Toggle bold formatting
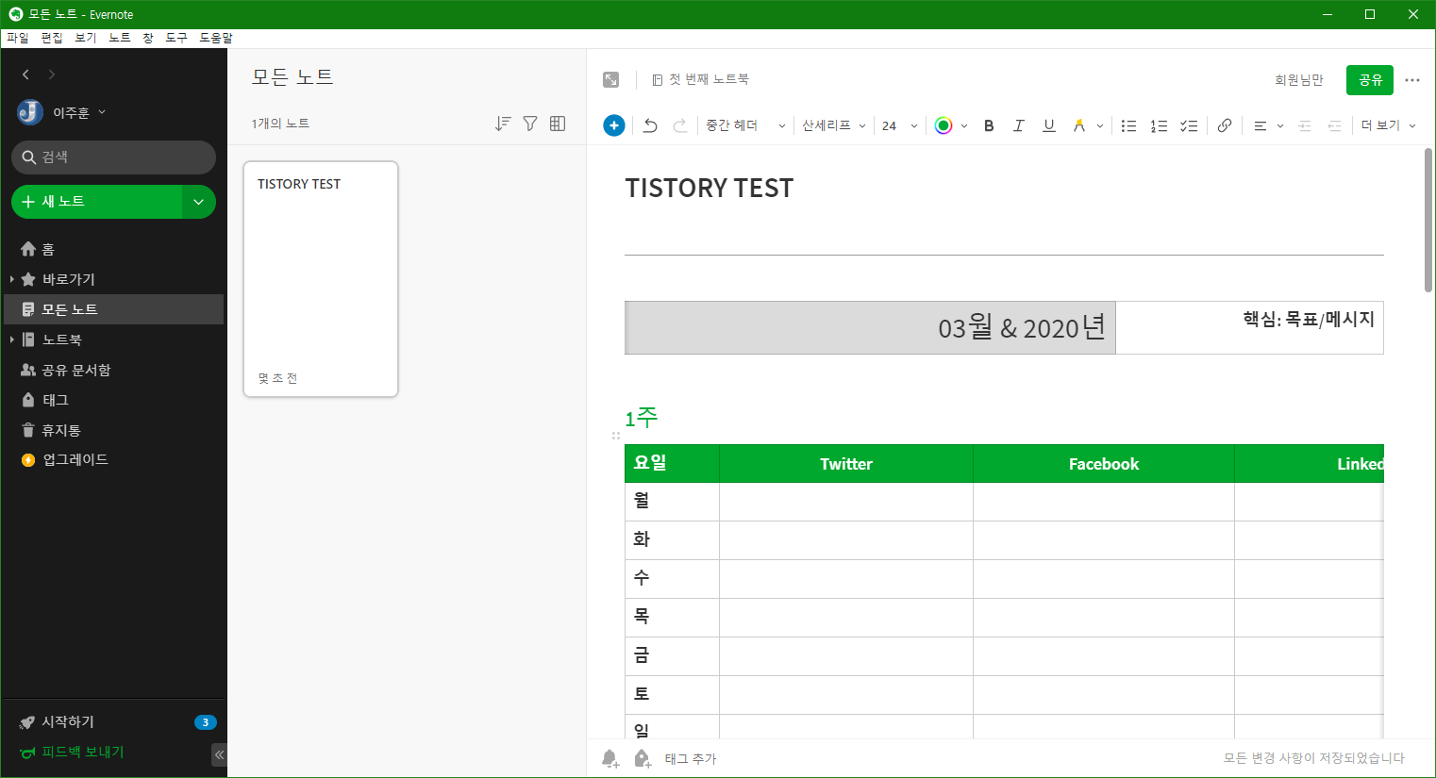Image resolution: width=1436 pixels, height=778 pixels. [989, 125]
